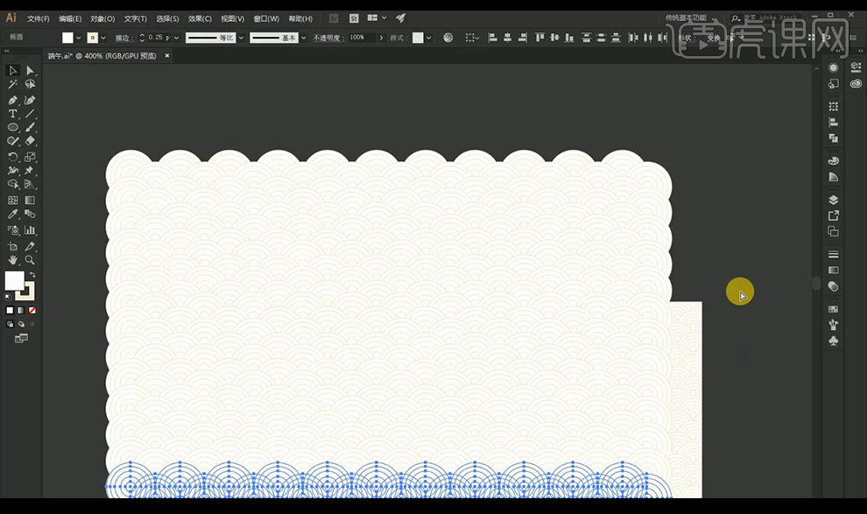Select the Zoom tool
Screen dimensions: 867x514
point(30,260)
